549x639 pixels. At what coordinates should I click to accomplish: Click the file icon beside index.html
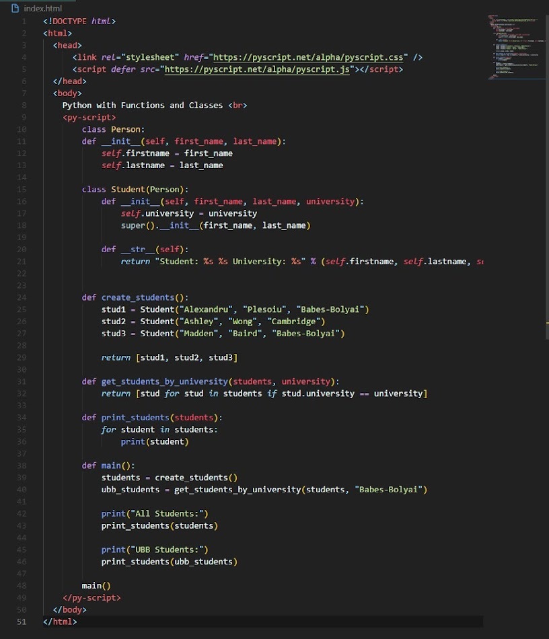point(15,8)
